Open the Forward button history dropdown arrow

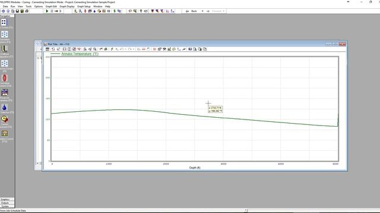pyautogui.click(x=224, y=11)
